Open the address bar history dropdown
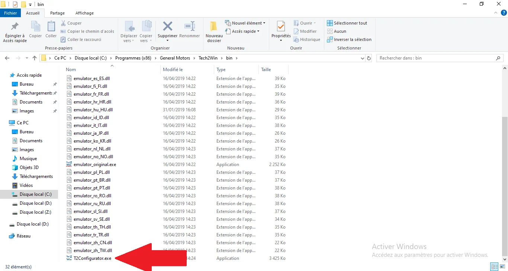The width and height of the screenshot is (508, 271). (363, 58)
